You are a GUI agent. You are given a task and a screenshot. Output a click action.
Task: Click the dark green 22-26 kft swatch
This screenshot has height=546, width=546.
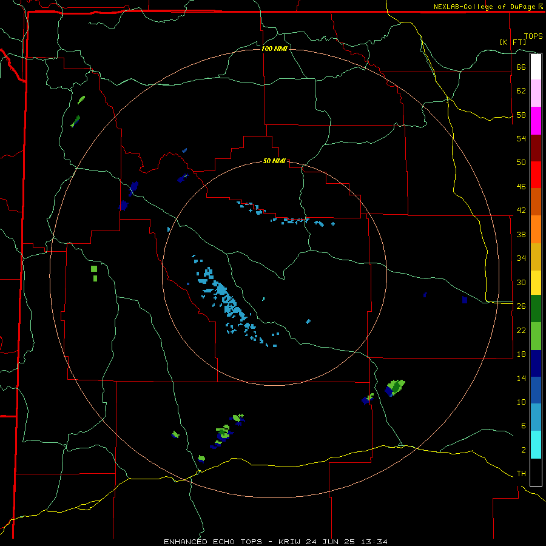tap(536, 309)
